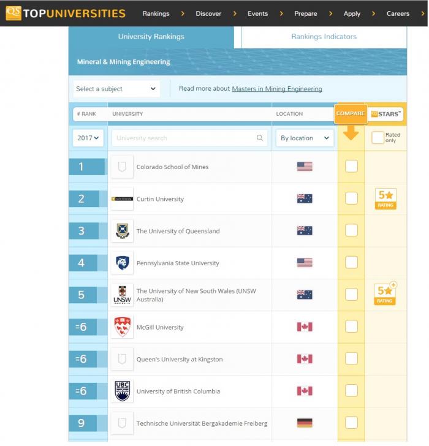Click Canadian flag in British Columbia row
Image resolution: width=429 pixels, height=446 pixels.
305,391
